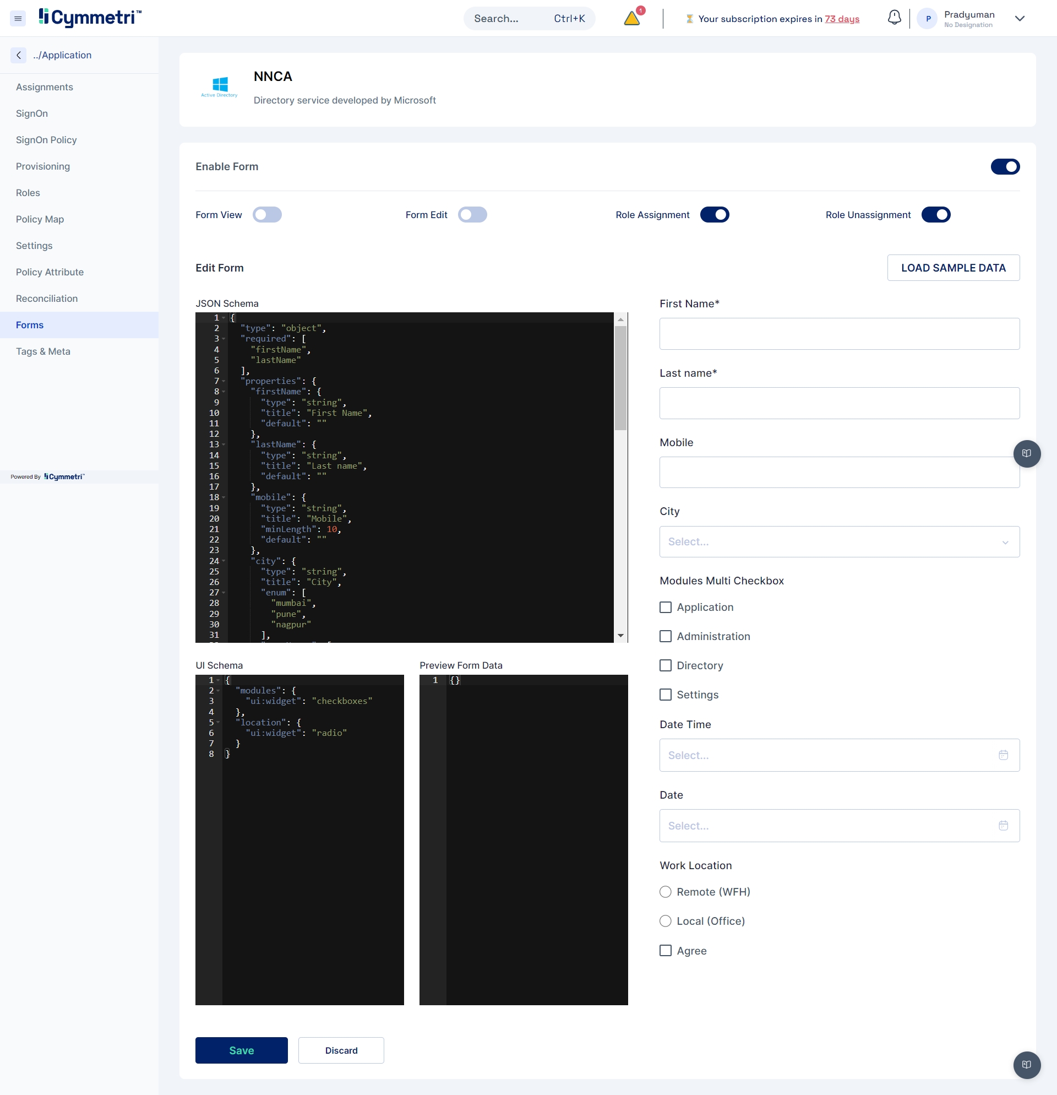Click the back arrow beside ../Application
1057x1095 pixels.
18,55
